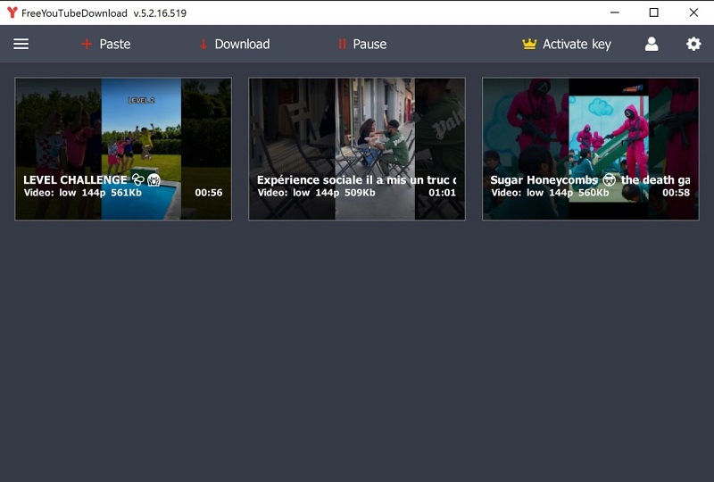714x482 pixels.
Task: Click the red Download arrow icon
Action: coord(203,45)
